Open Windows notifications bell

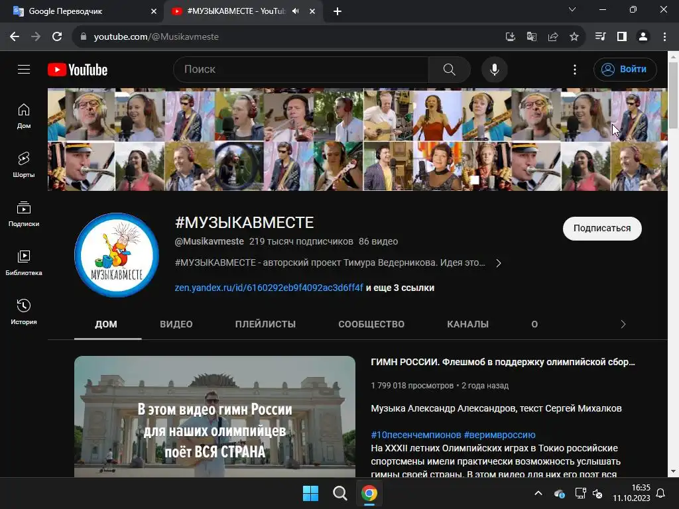660,493
